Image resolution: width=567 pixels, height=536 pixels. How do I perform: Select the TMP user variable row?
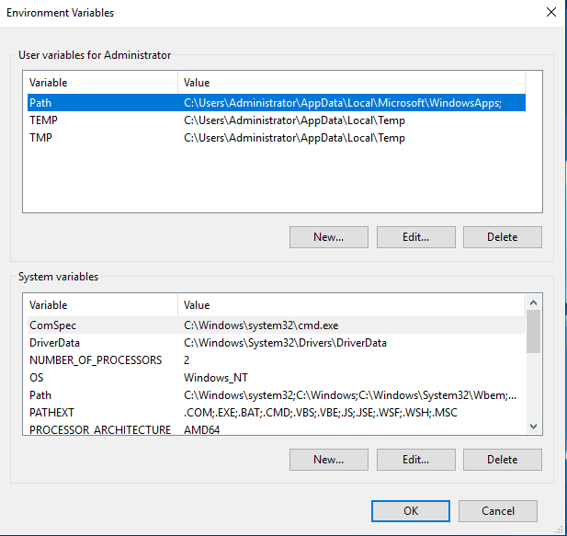point(42,138)
